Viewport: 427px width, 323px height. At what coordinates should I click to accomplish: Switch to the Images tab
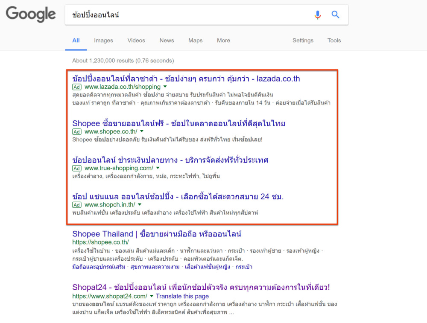(x=103, y=41)
